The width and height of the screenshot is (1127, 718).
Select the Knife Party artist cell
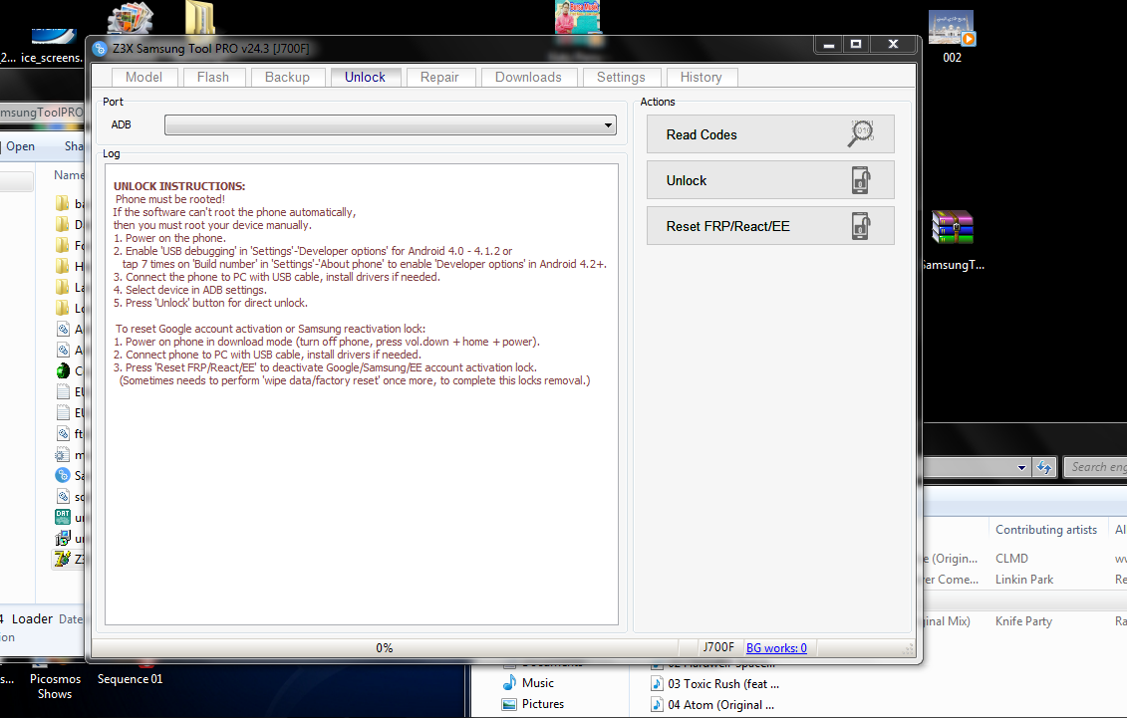[1023, 621]
